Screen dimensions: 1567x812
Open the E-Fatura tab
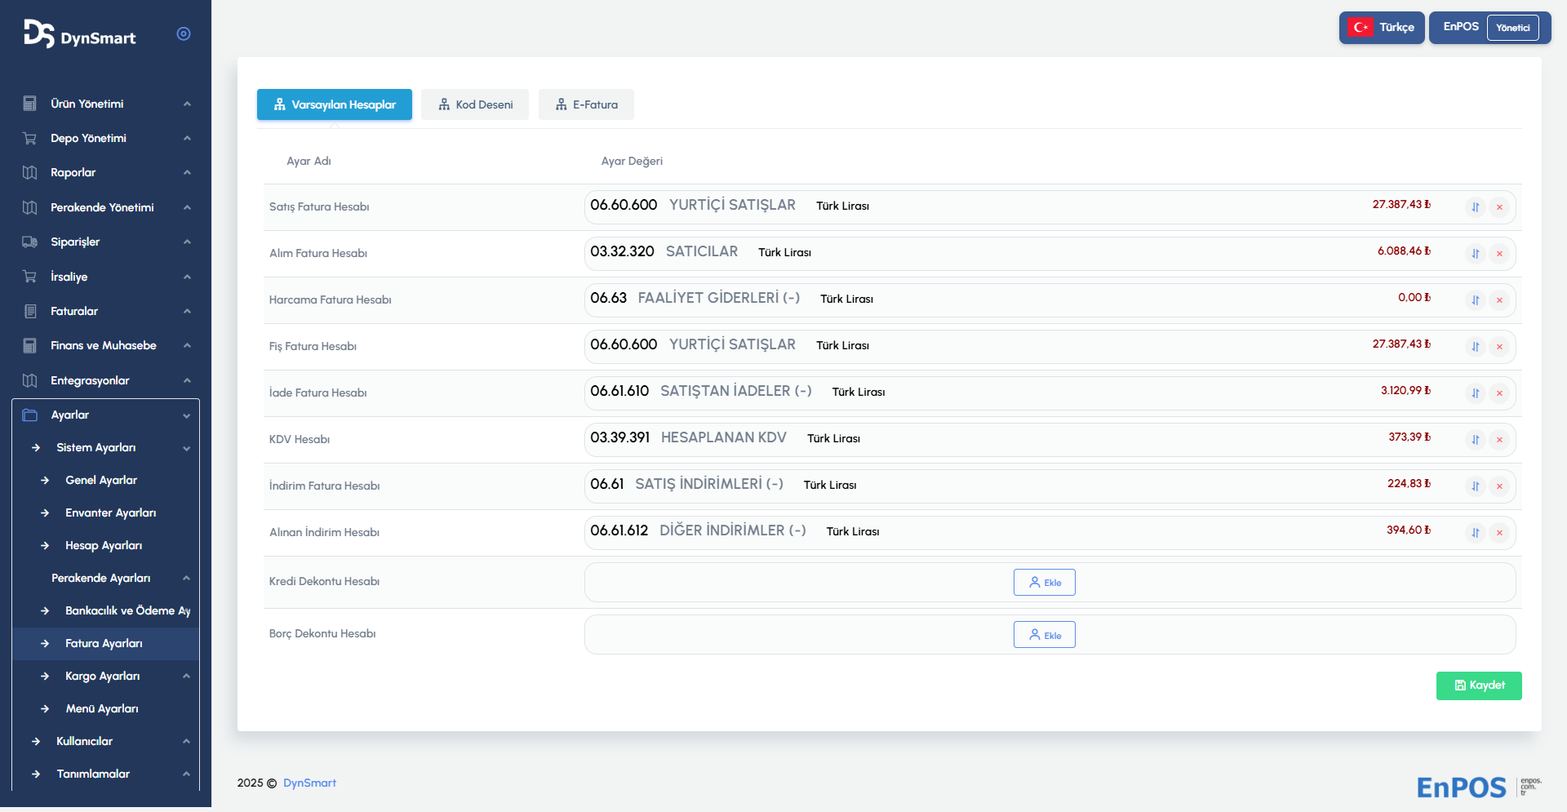click(x=586, y=104)
